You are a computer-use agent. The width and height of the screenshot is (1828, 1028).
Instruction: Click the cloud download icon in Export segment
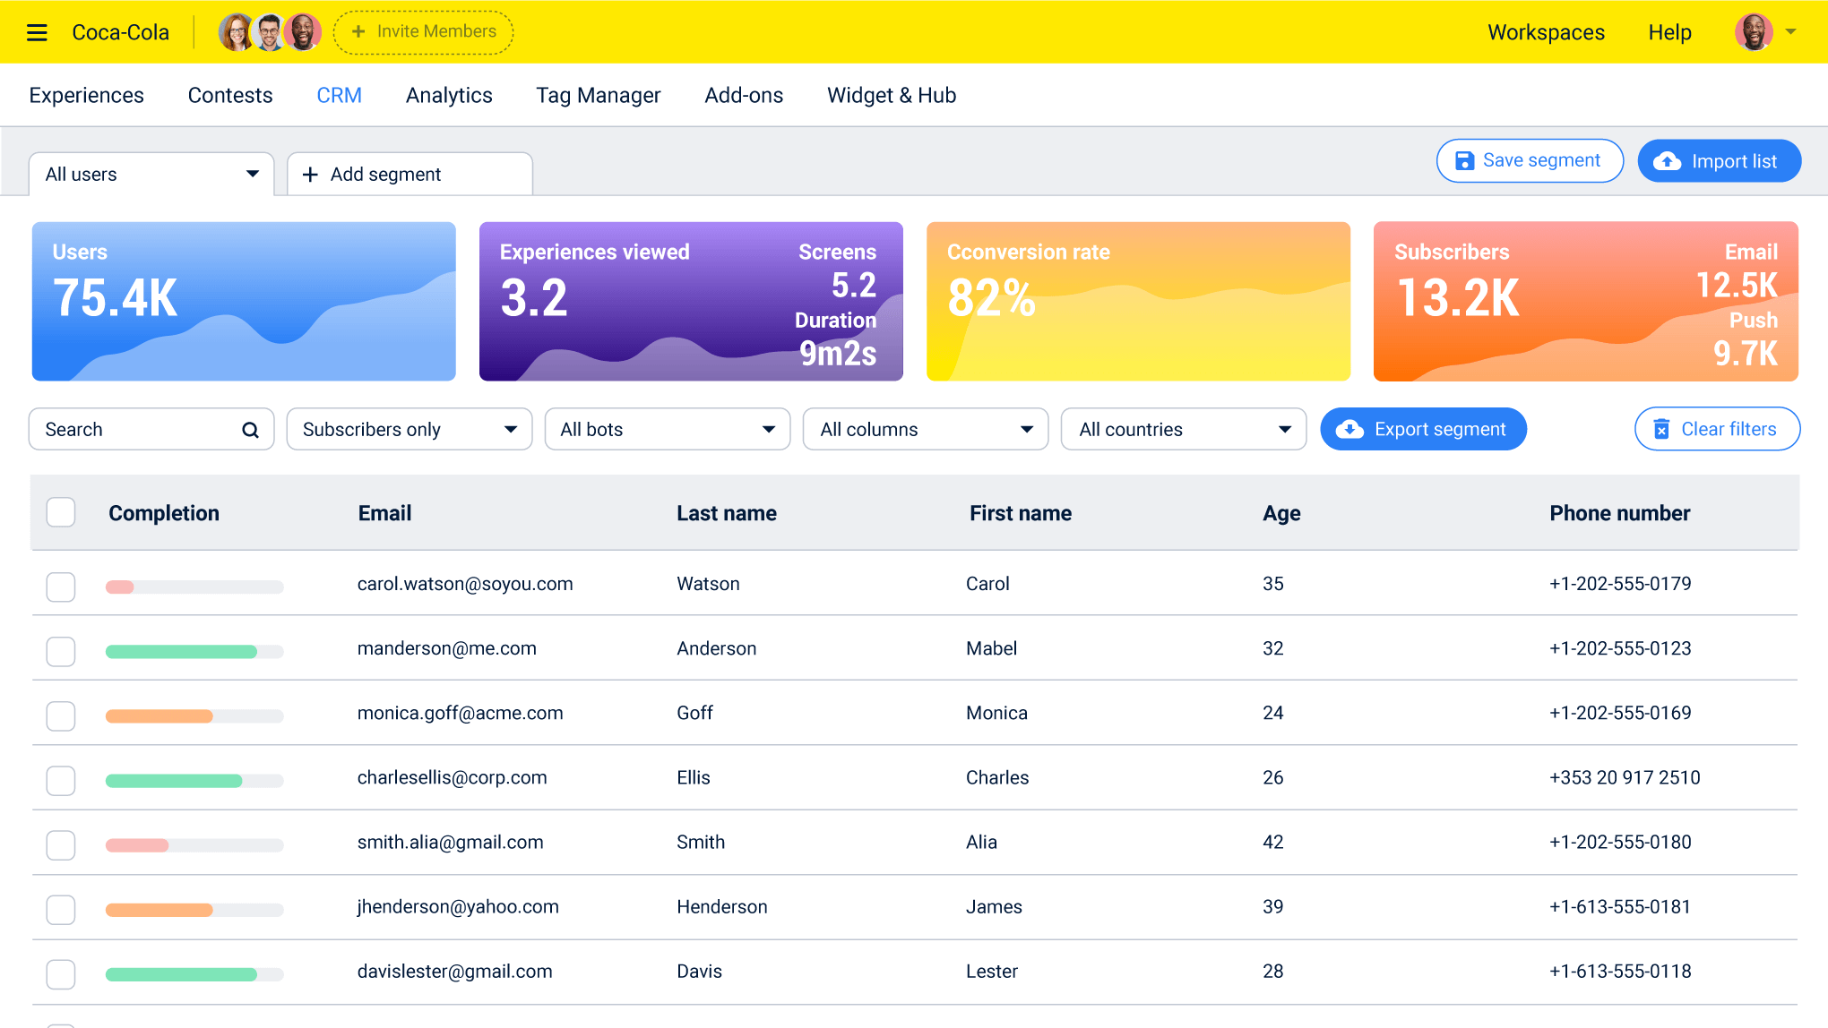1349,429
